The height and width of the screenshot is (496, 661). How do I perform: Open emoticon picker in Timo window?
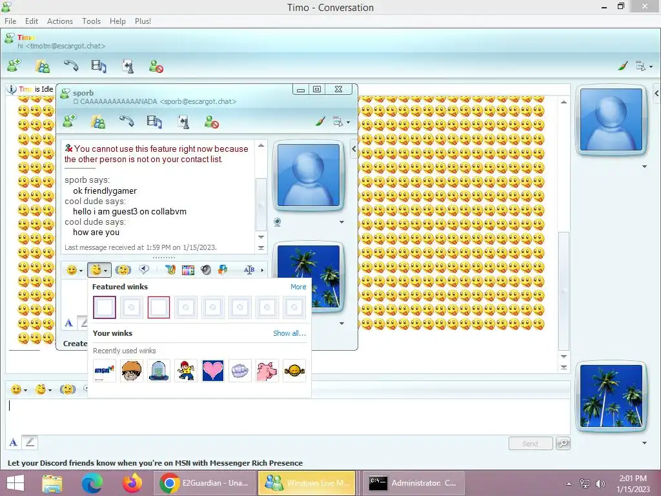pyautogui.click(x=19, y=389)
